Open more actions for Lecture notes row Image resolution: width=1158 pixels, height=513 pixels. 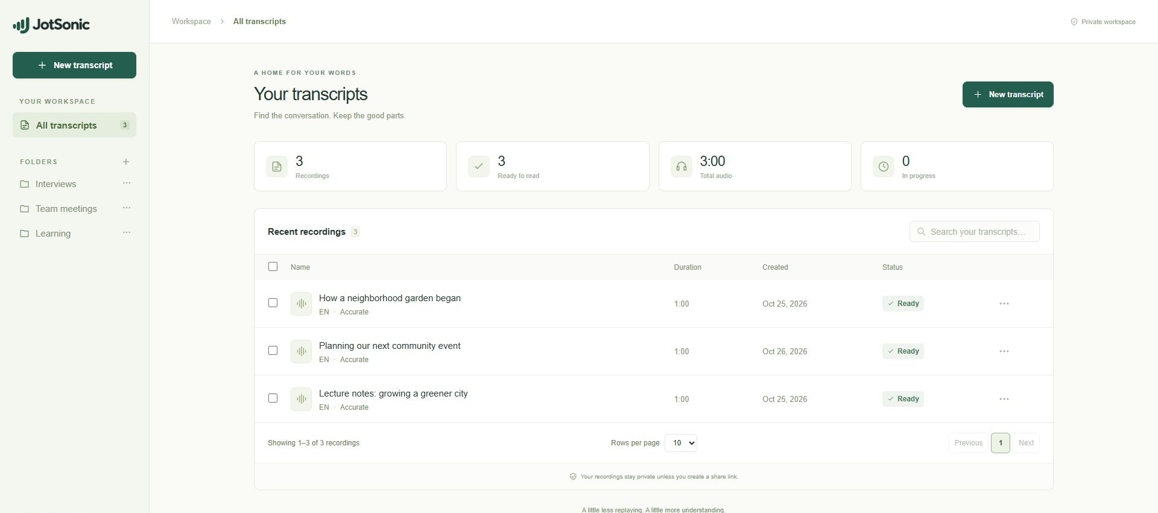[x=1004, y=399]
